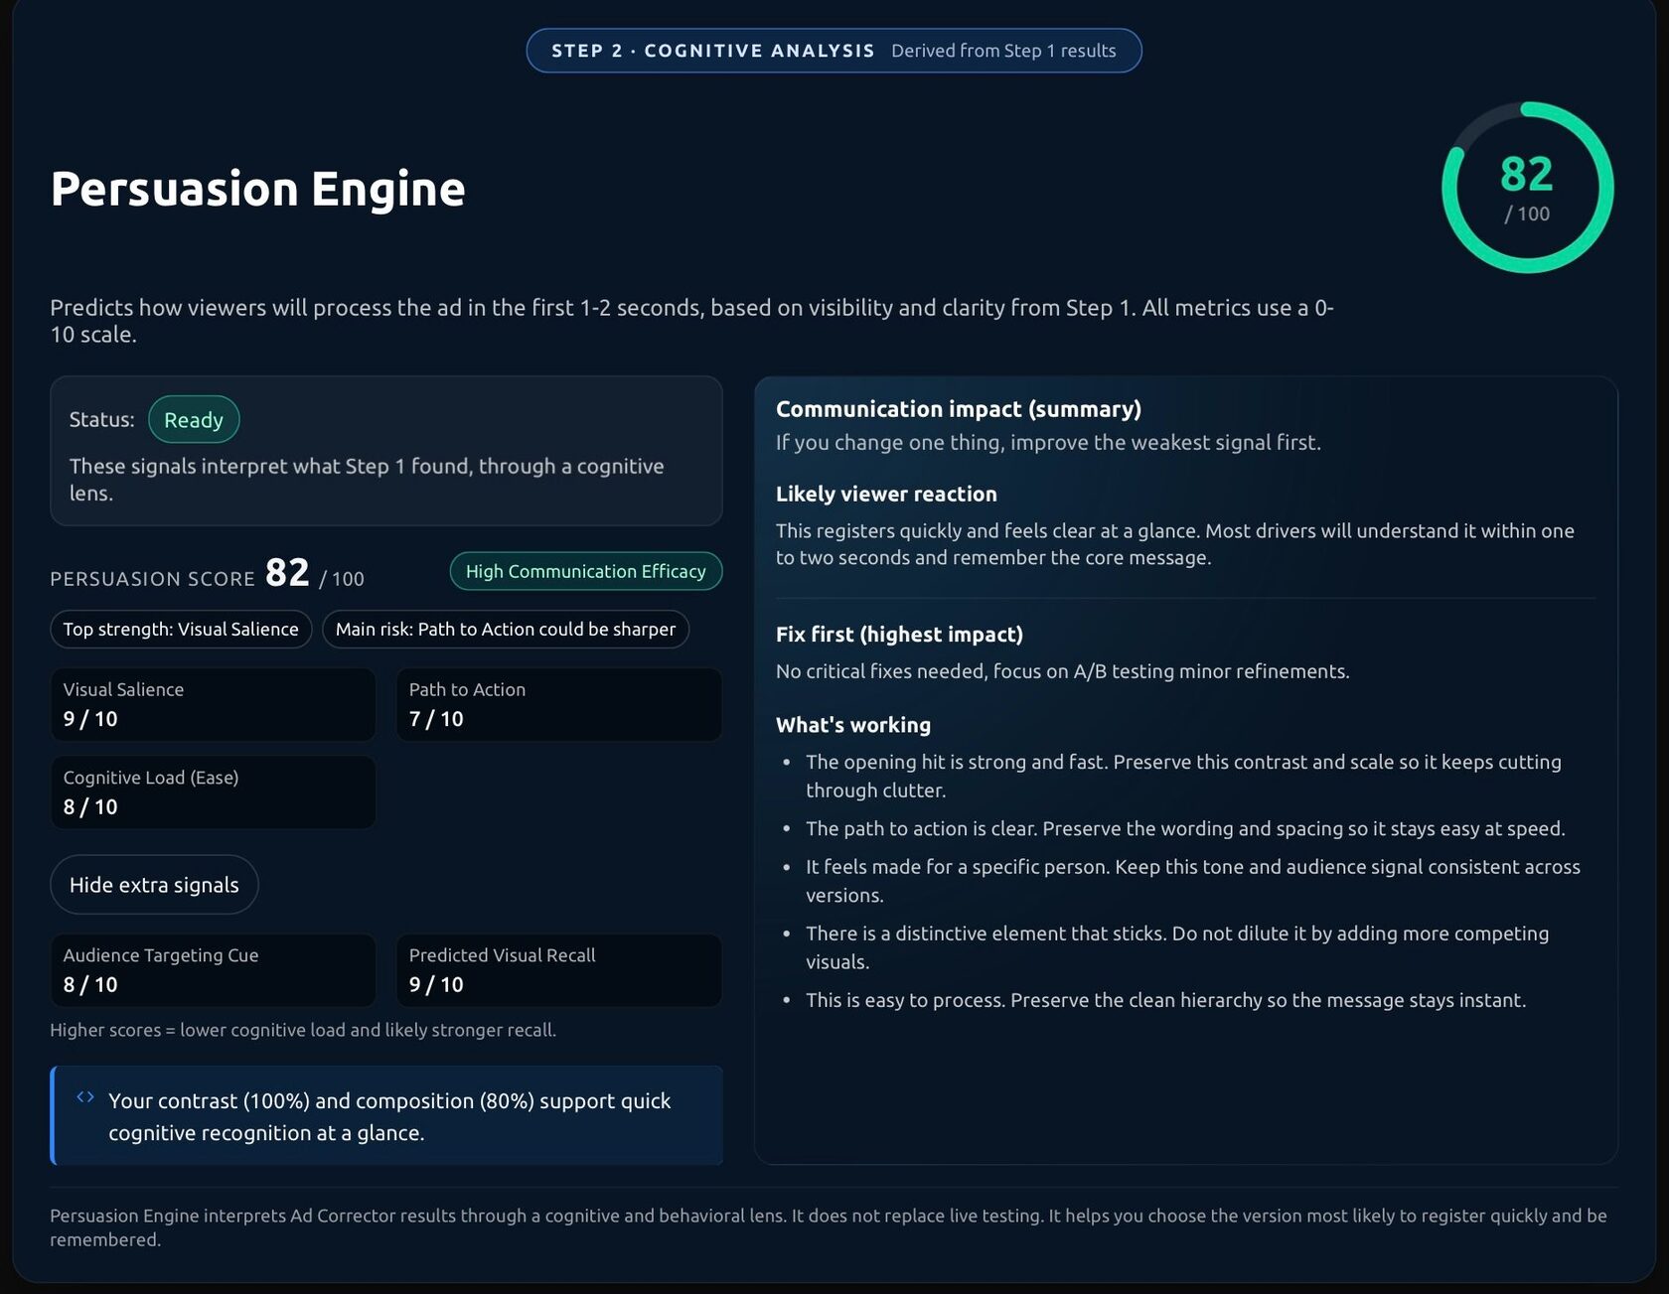Click the Communication impact (summary) heading
The width and height of the screenshot is (1669, 1294).
pyautogui.click(x=959, y=408)
